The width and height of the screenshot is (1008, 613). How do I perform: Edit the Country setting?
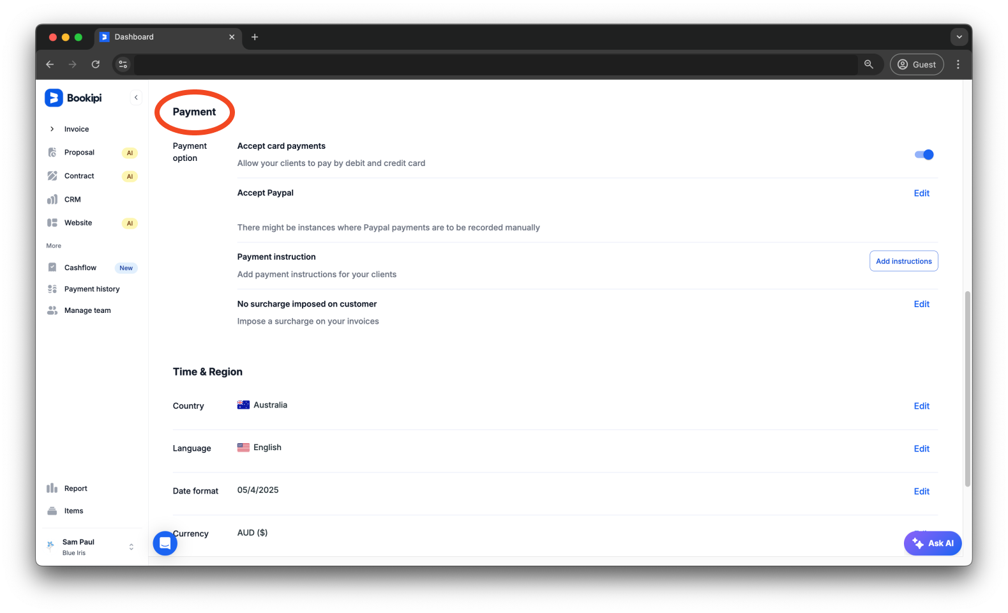pos(921,406)
